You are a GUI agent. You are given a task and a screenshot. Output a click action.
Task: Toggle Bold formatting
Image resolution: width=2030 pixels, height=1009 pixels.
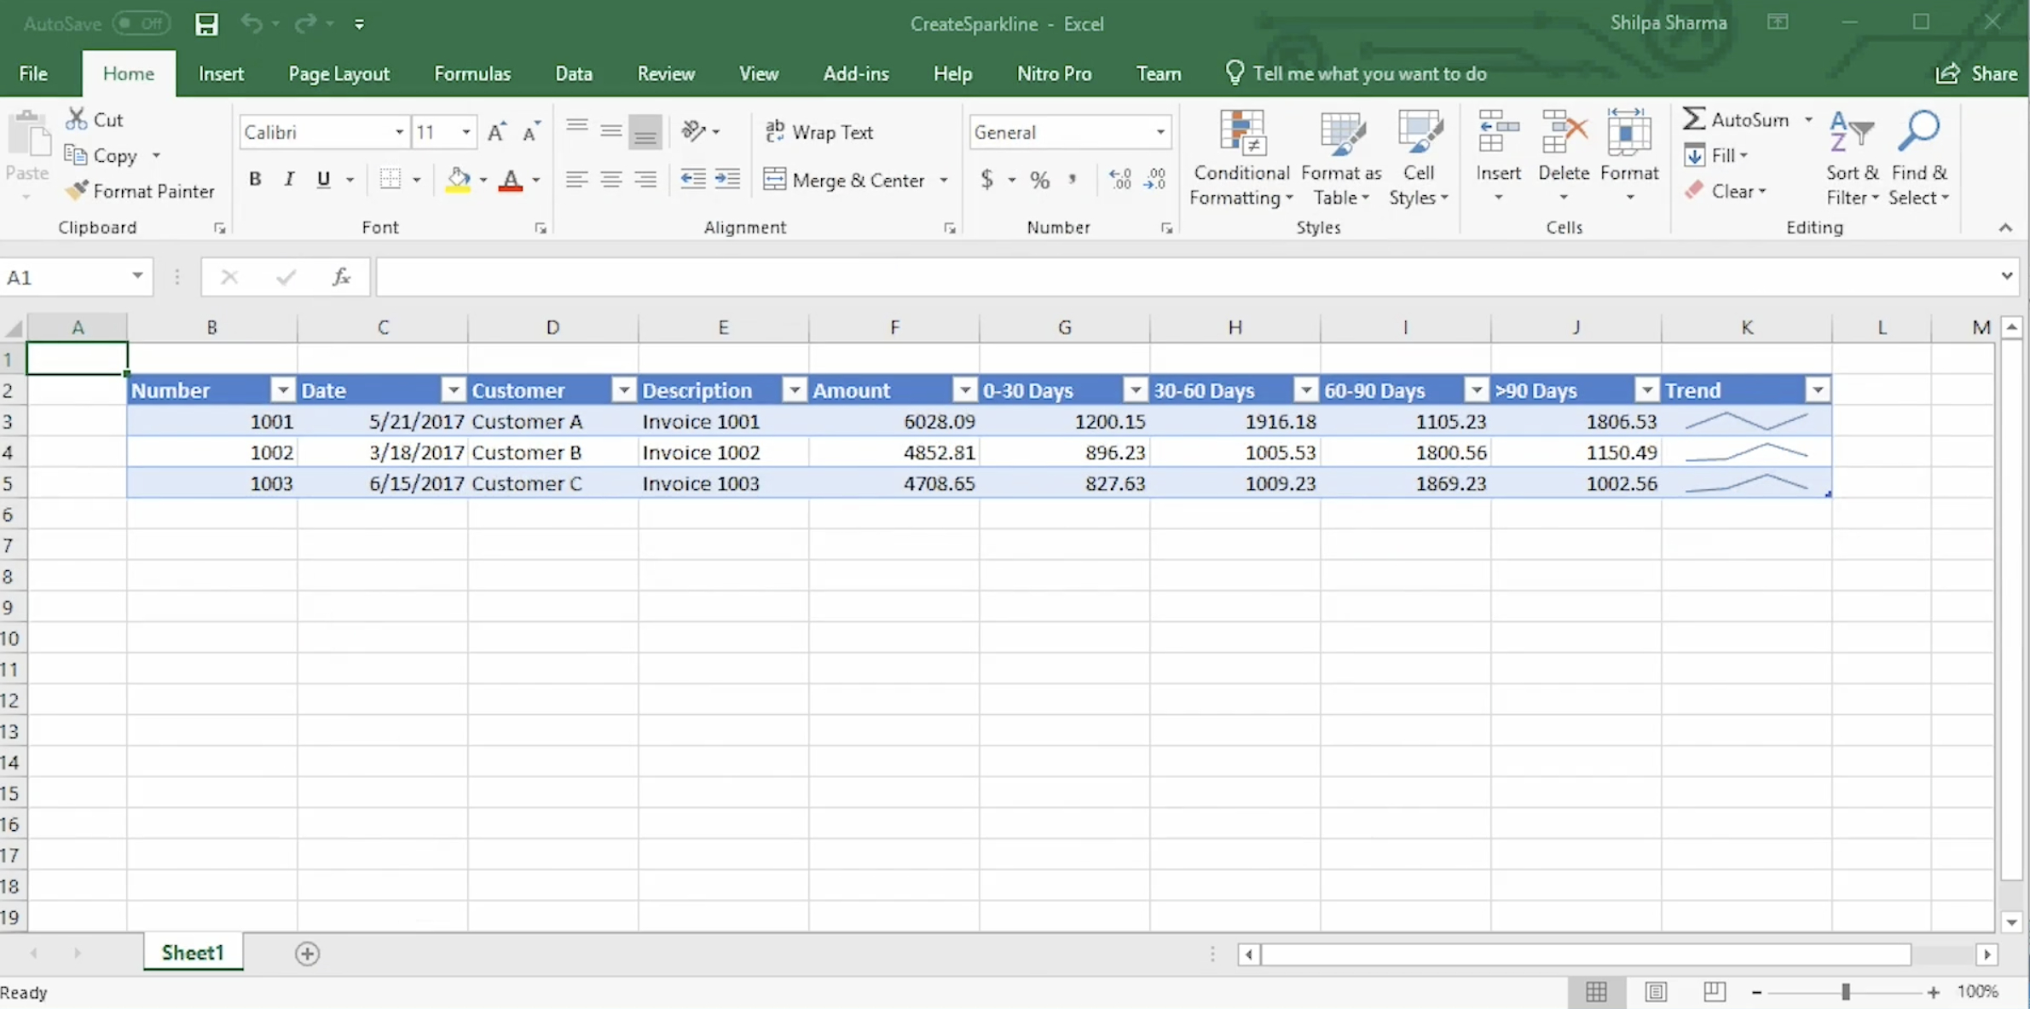[254, 179]
